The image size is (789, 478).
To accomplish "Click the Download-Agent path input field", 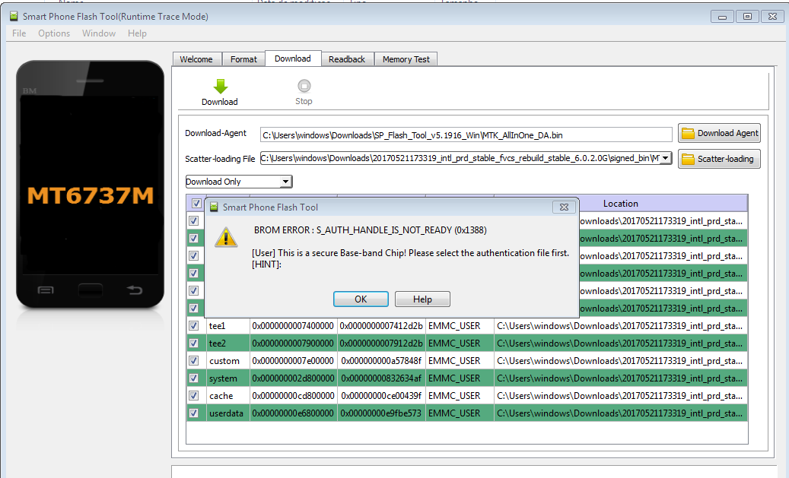I will pyautogui.click(x=466, y=135).
